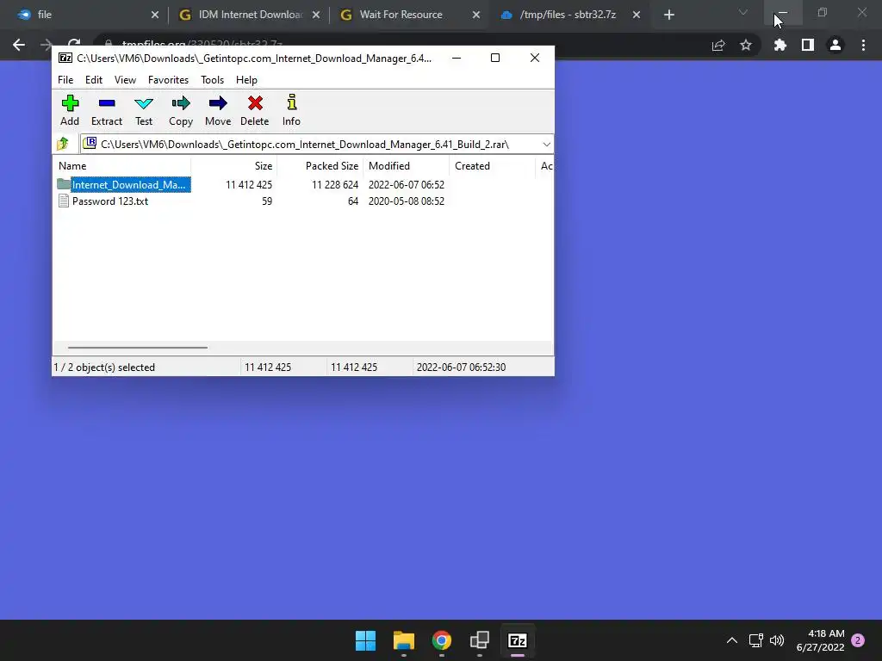The height and width of the screenshot is (661, 882).
Task: Expand the address path dropdown in 7-Zip
Action: pyautogui.click(x=546, y=145)
